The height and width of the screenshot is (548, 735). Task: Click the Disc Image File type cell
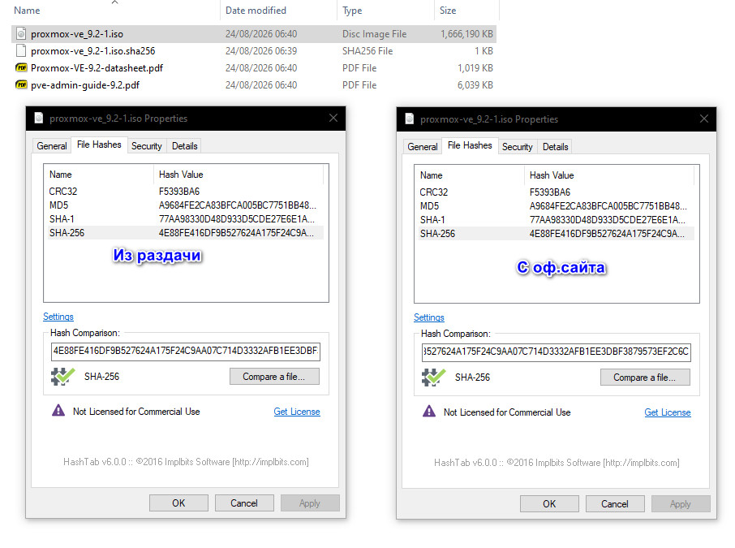(374, 34)
